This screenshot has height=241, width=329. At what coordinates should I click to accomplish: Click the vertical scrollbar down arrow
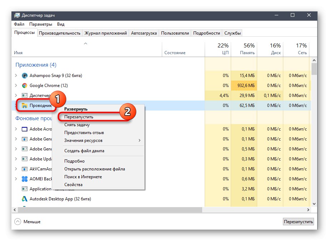coord(314,204)
